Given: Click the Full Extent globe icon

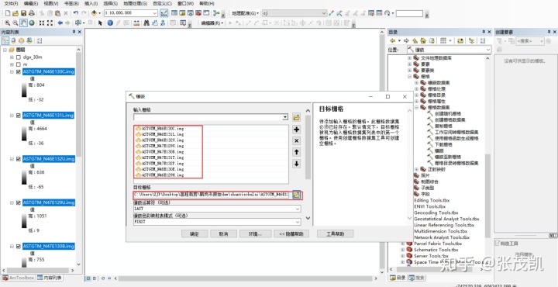Looking at the screenshot, I should pos(32,22).
